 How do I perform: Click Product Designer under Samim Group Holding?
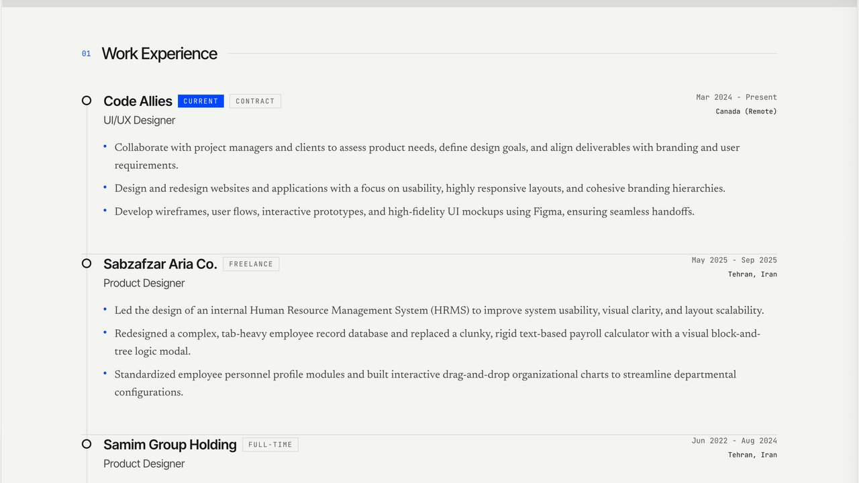click(x=144, y=464)
